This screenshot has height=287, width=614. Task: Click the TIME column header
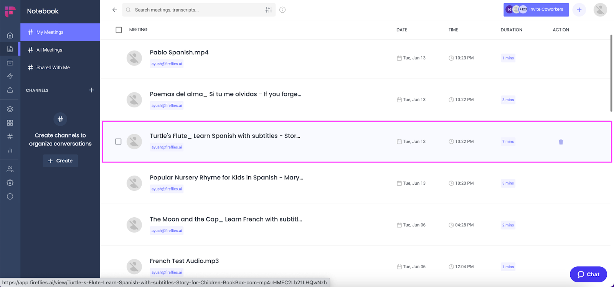coord(453,30)
